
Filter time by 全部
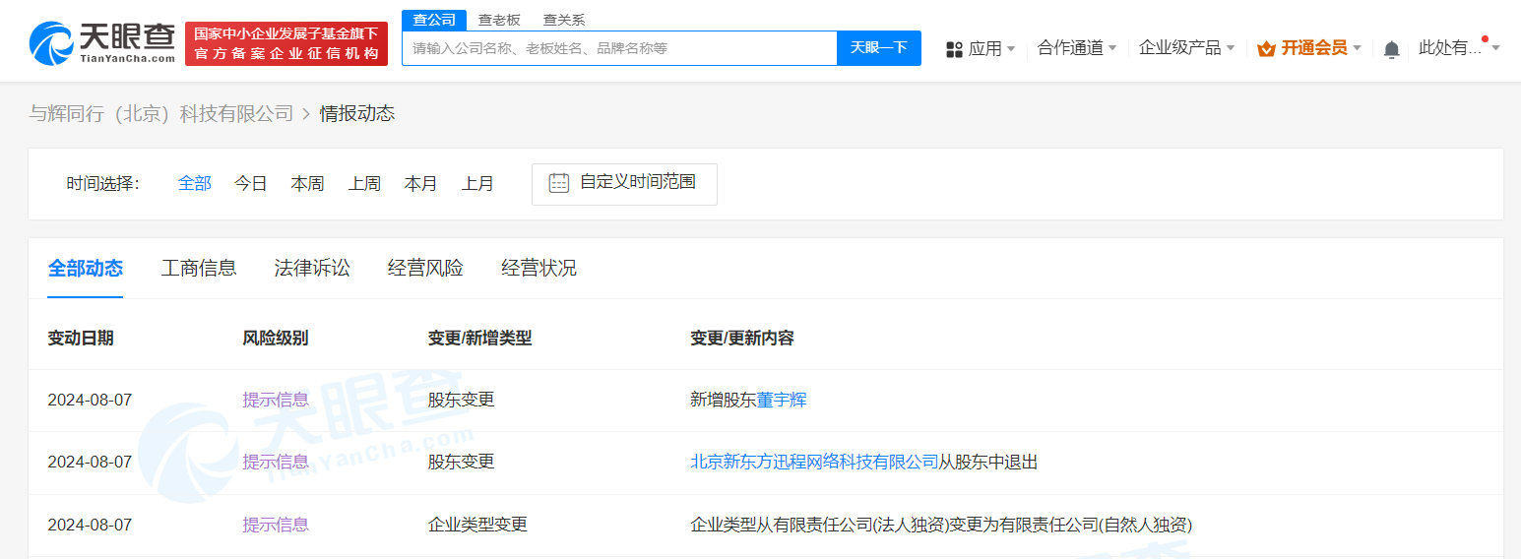pyautogui.click(x=195, y=184)
